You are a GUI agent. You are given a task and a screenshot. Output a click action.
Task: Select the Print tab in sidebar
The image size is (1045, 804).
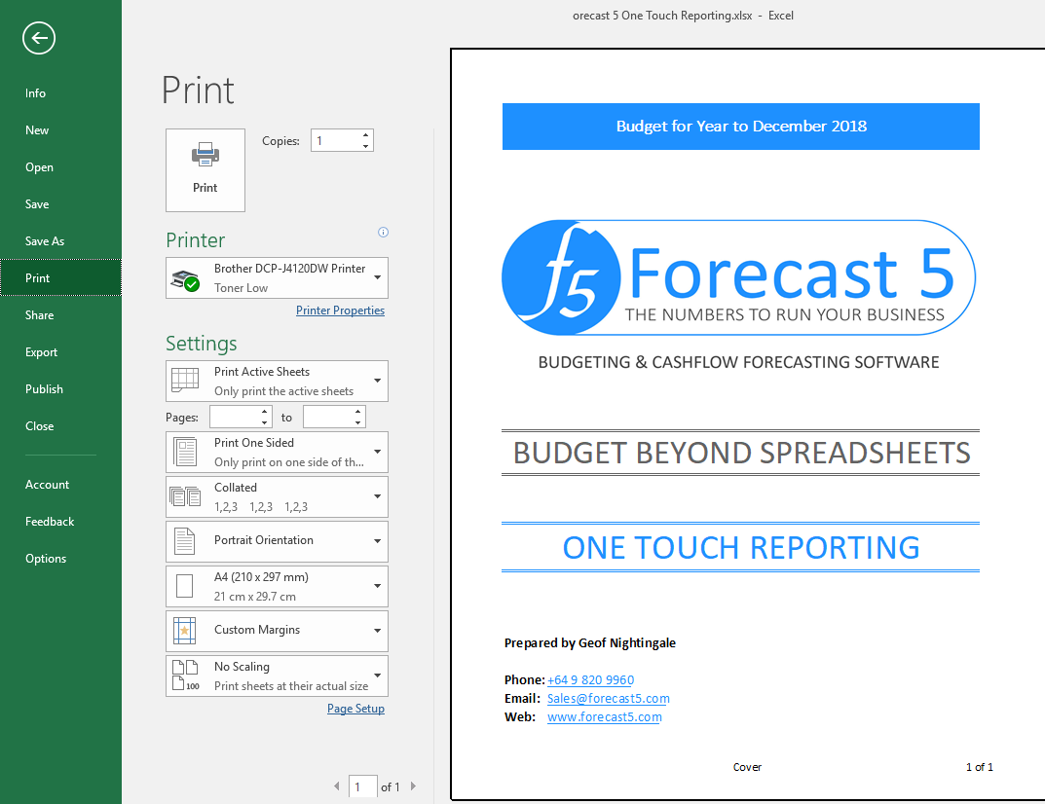(60, 277)
